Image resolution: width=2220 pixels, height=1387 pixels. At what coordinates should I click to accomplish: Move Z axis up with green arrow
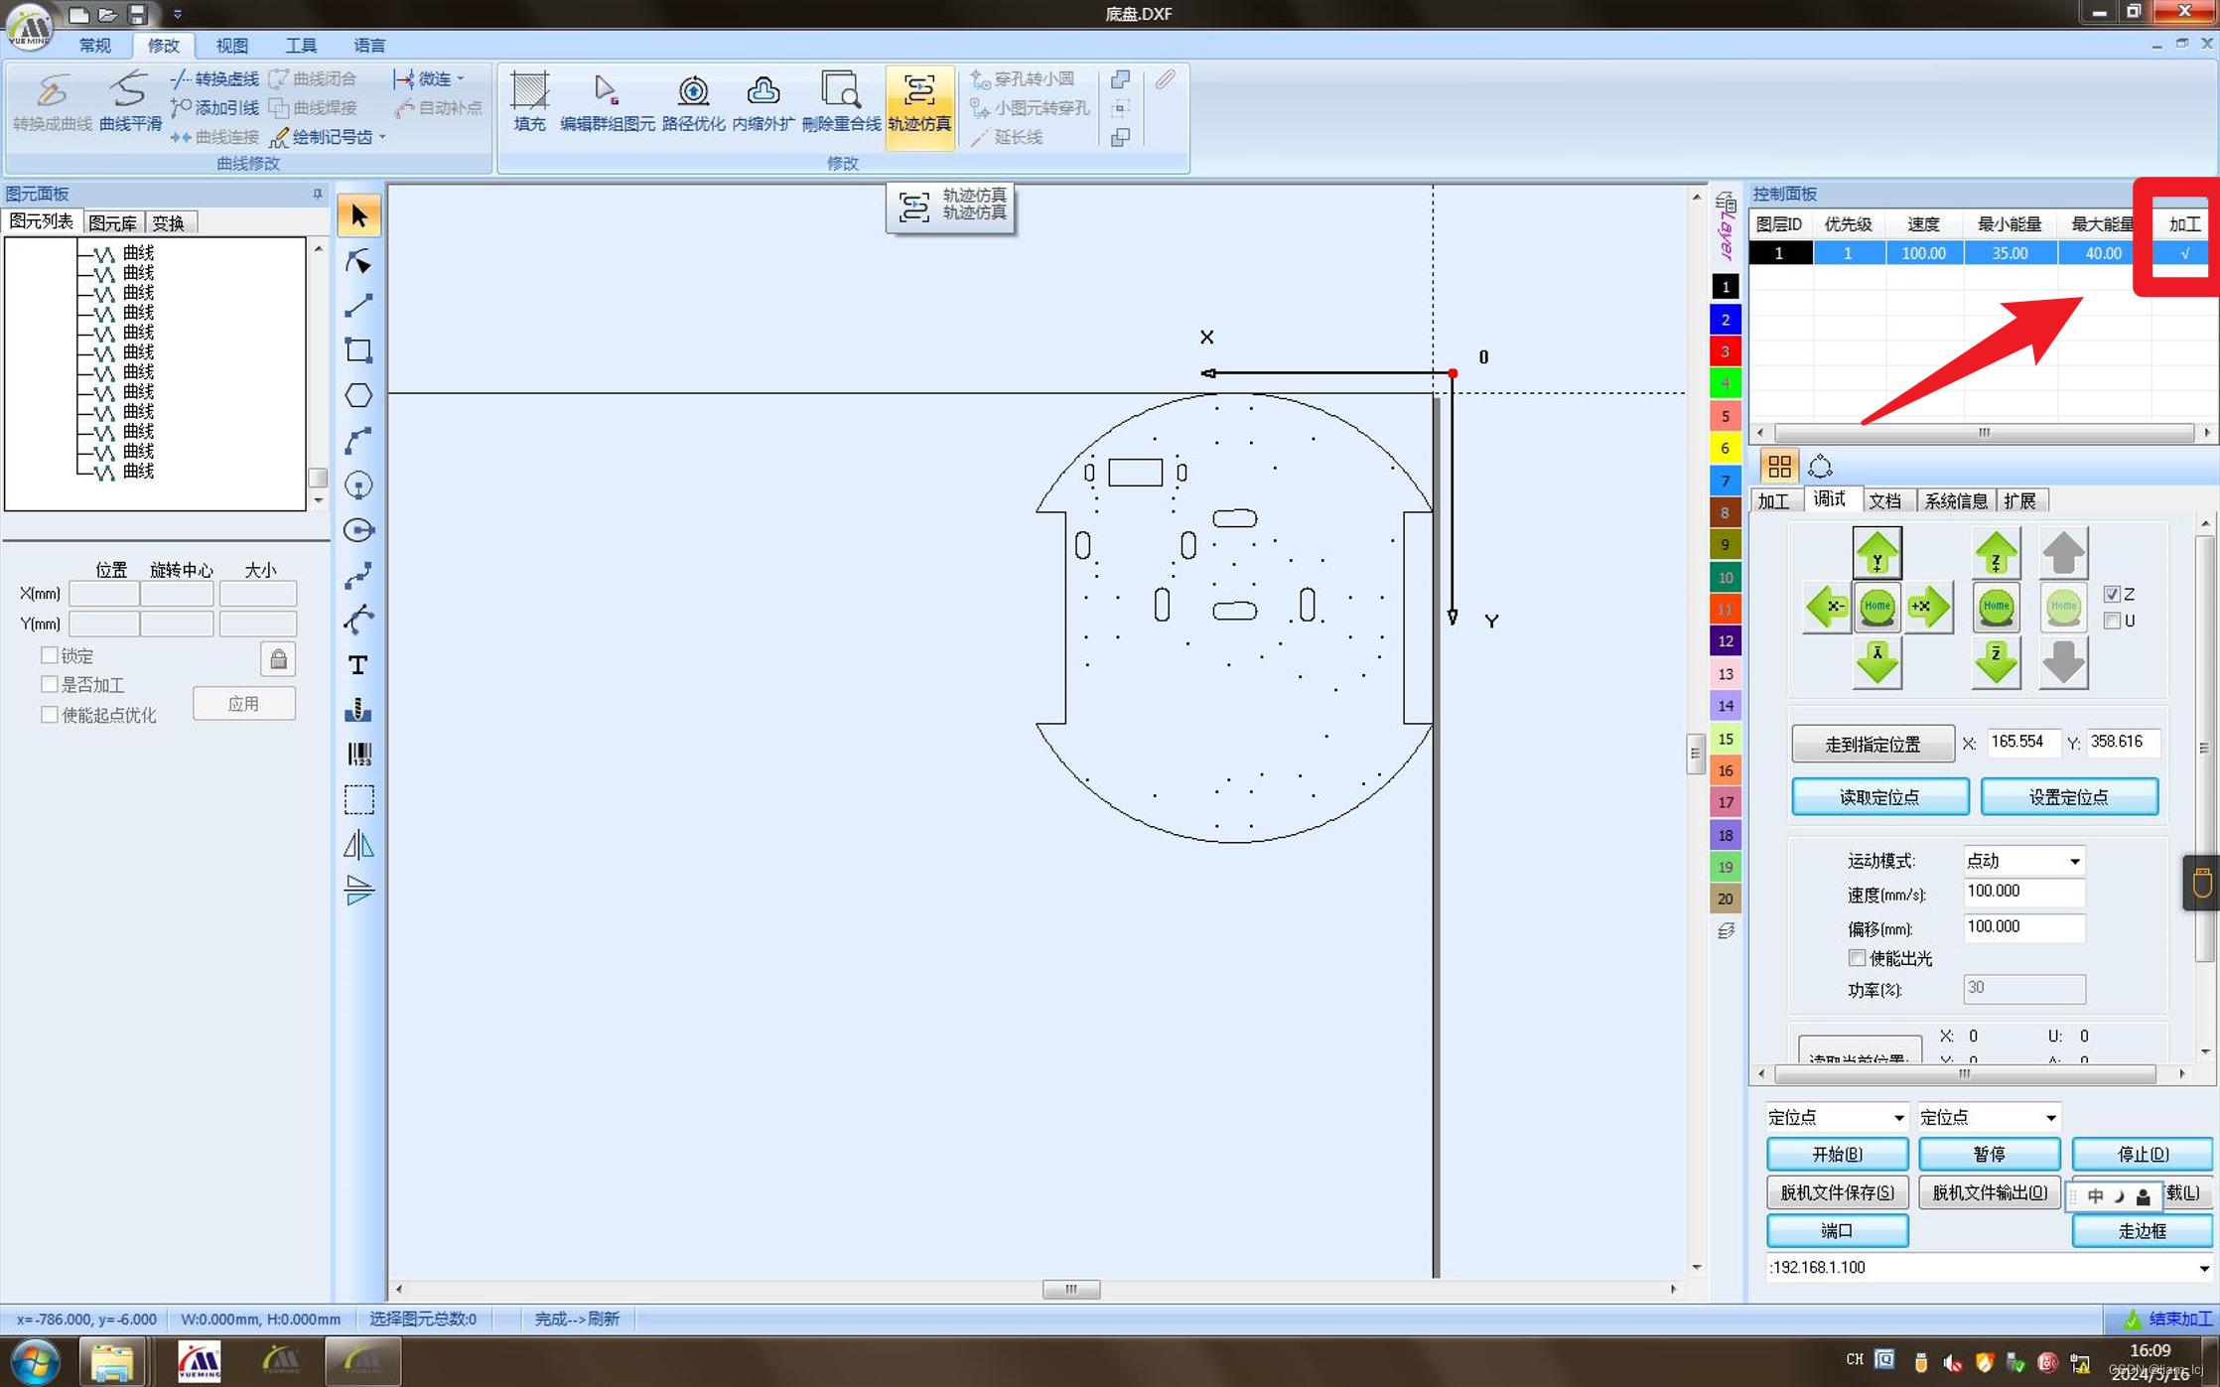tap(1996, 553)
